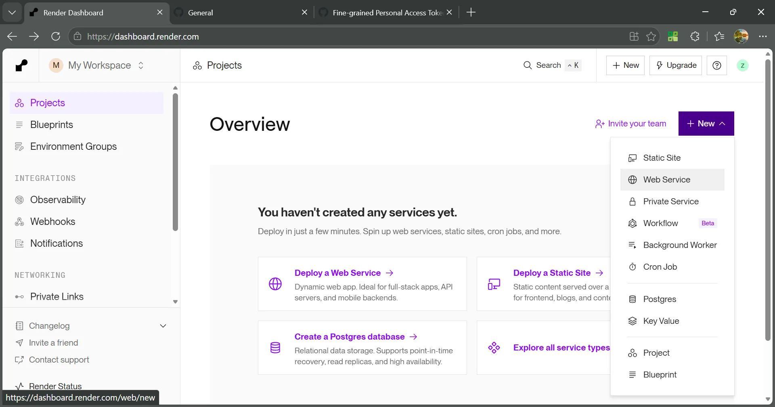775x407 pixels.
Task: Open the Search box
Action: coord(552,65)
